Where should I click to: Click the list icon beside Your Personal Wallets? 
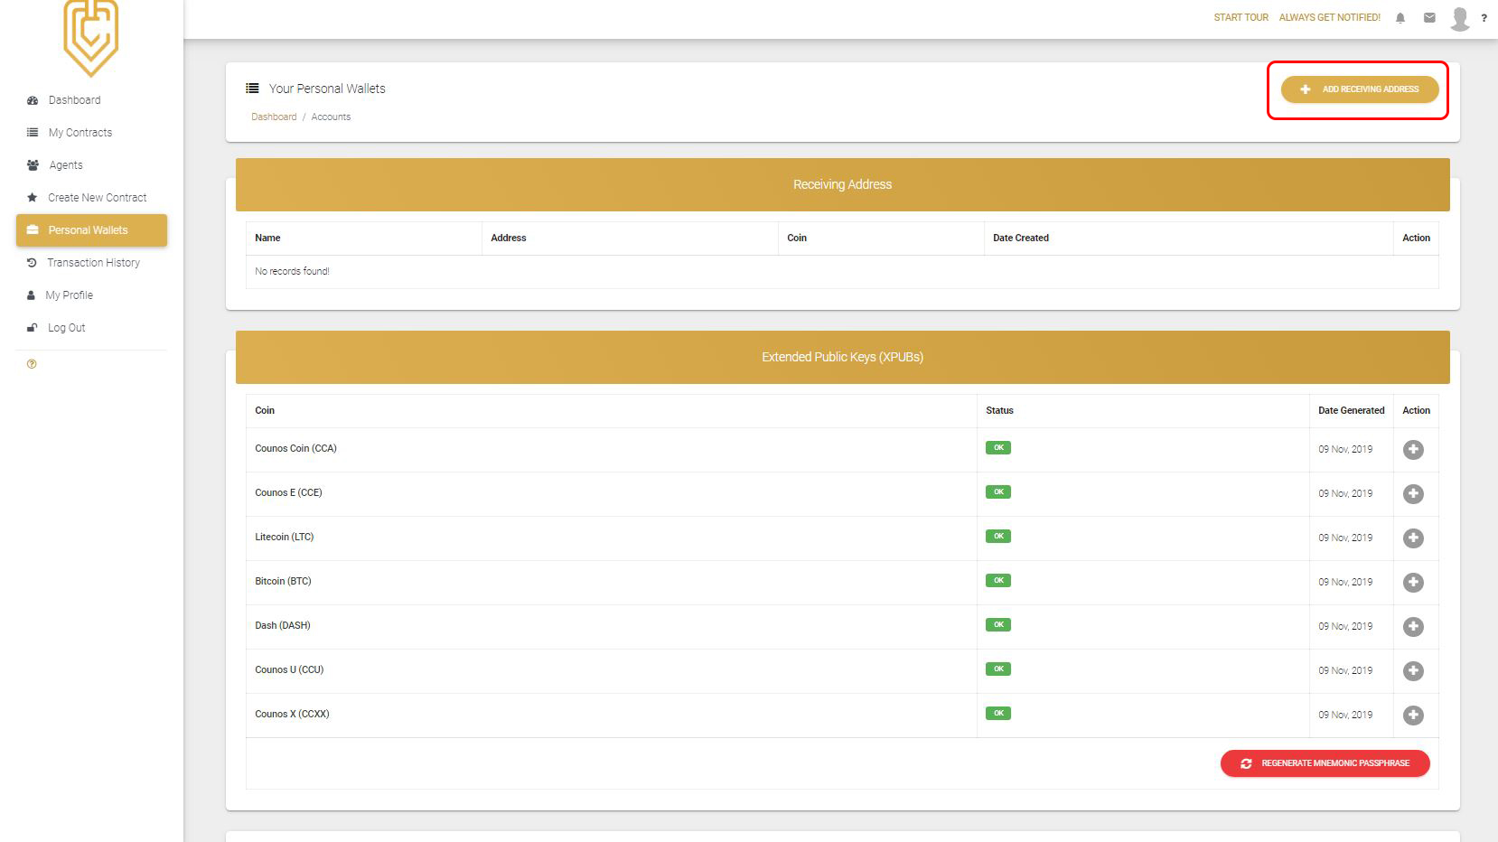[x=252, y=89]
